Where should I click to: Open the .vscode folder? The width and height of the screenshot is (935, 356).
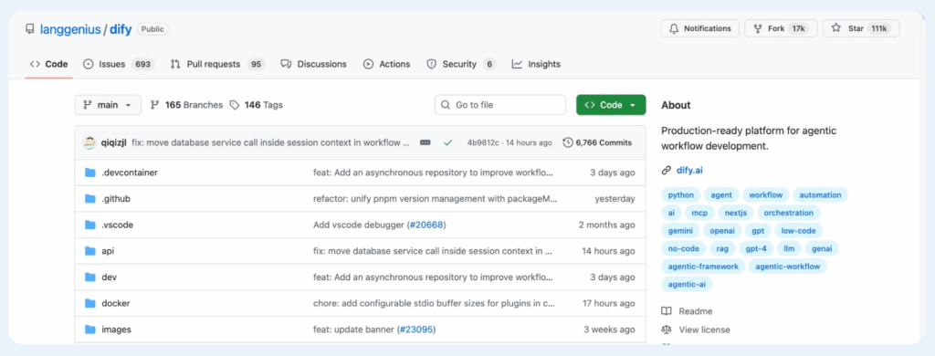[x=118, y=225]
